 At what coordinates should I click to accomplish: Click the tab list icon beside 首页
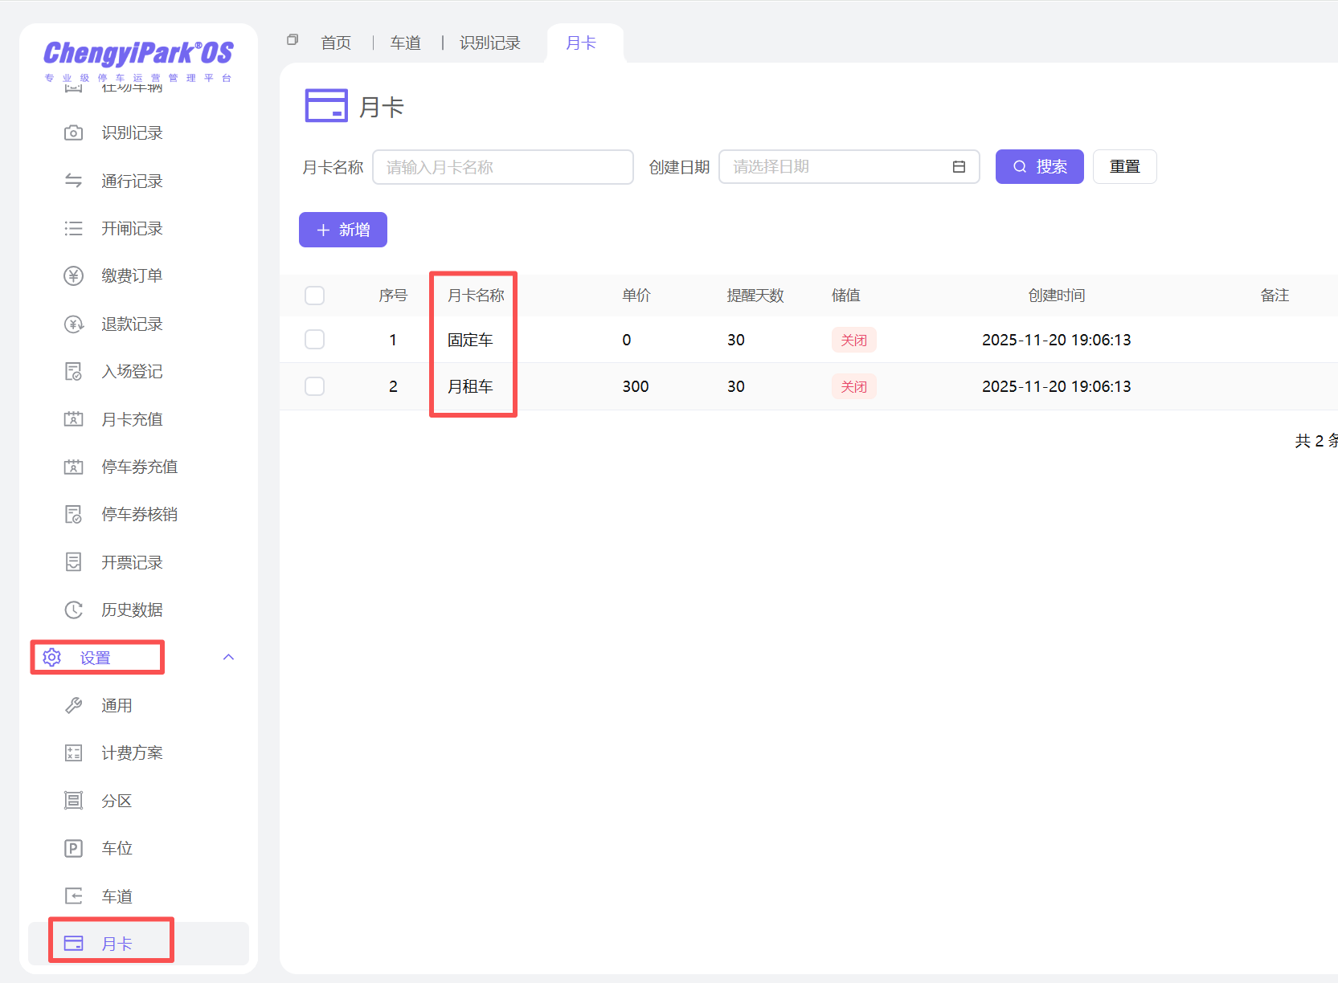pyautogui.click(x=293, y=40)
